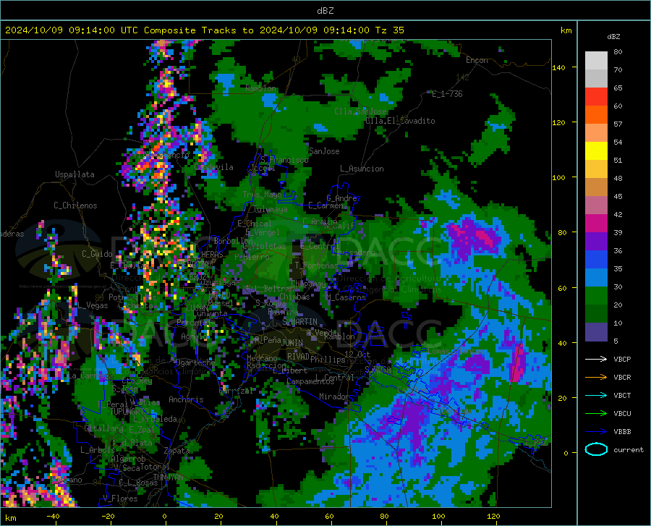
Task: Select the magenta 39 dBZ color swatch
Action: click(596, 224)
